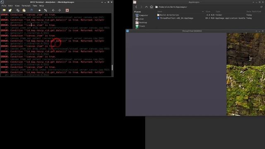Select alon home in Places sidebar
This screenshot has width=265, height=149.
click(x=140, y=19)
